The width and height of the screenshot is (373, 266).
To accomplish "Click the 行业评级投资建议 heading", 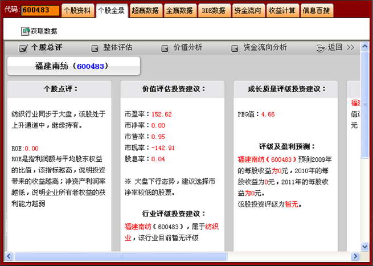I will [174, 214].
